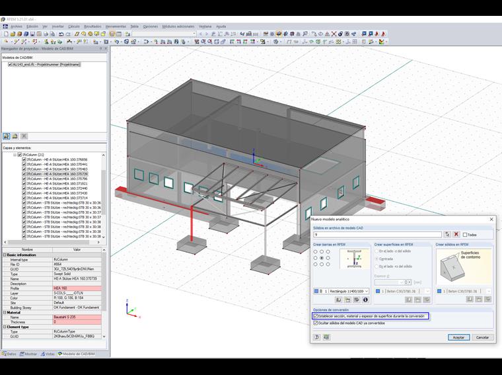This screenshot has height=375, width=502.
Task: Open the Resultados menu
Action: point(92,26)
